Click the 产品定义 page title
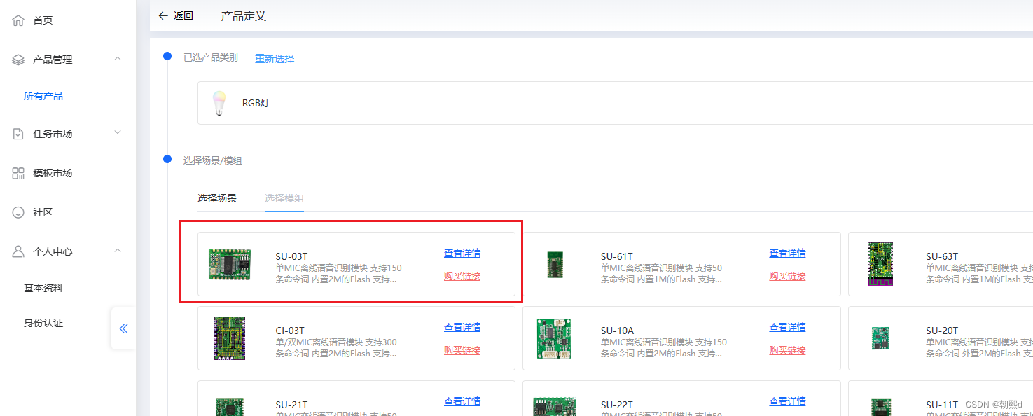Image resolution: width=1033 pixels, height=416 pixels. (x=244, y=15)
